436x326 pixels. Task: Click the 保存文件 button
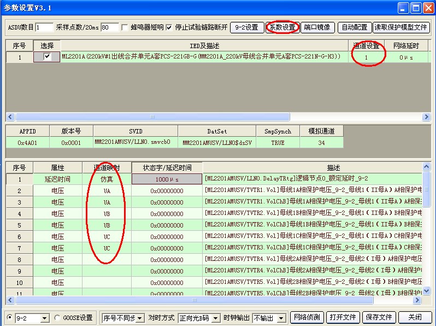[379, 317]
